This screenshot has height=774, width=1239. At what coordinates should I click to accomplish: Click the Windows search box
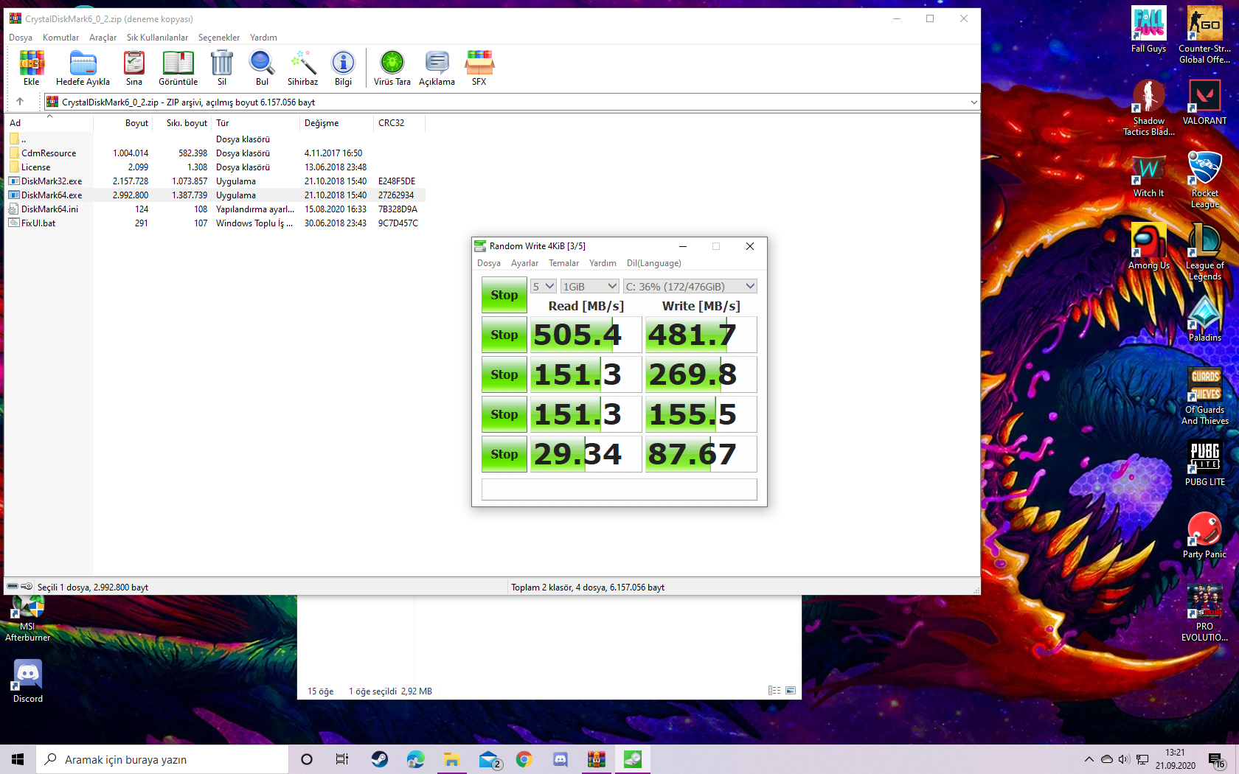162,759
